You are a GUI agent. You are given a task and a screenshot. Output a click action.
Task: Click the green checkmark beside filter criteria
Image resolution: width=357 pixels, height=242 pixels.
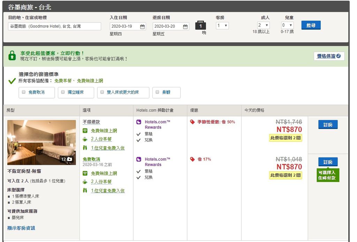12,81
